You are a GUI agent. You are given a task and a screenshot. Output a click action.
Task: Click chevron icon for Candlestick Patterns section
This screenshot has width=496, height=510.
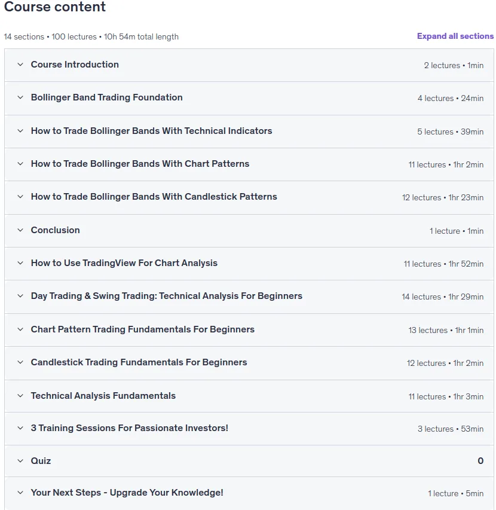coord(20,197)
